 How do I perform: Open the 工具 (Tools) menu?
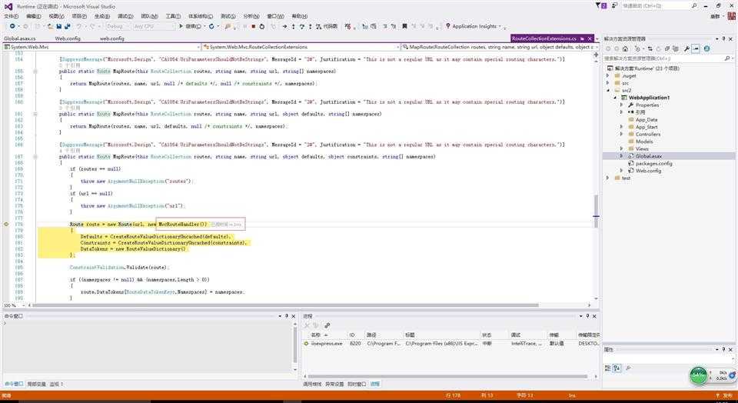[x=173, y=16]
